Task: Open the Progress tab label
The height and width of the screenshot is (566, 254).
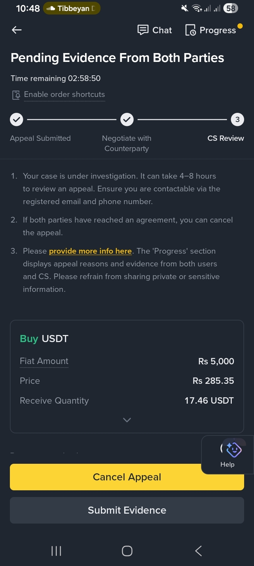Action: click(218, 30)
